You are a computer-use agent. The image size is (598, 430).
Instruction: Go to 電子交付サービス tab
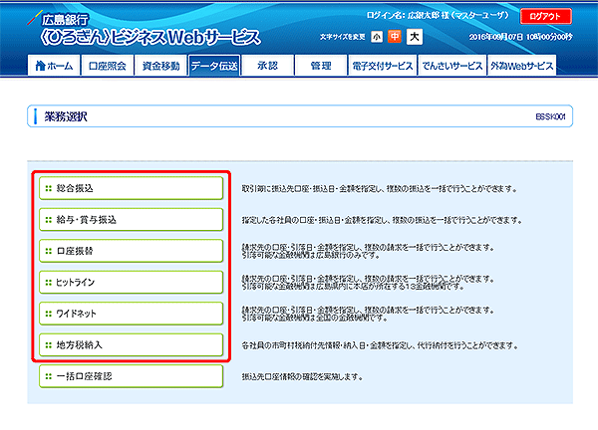(x=382, y=66)
